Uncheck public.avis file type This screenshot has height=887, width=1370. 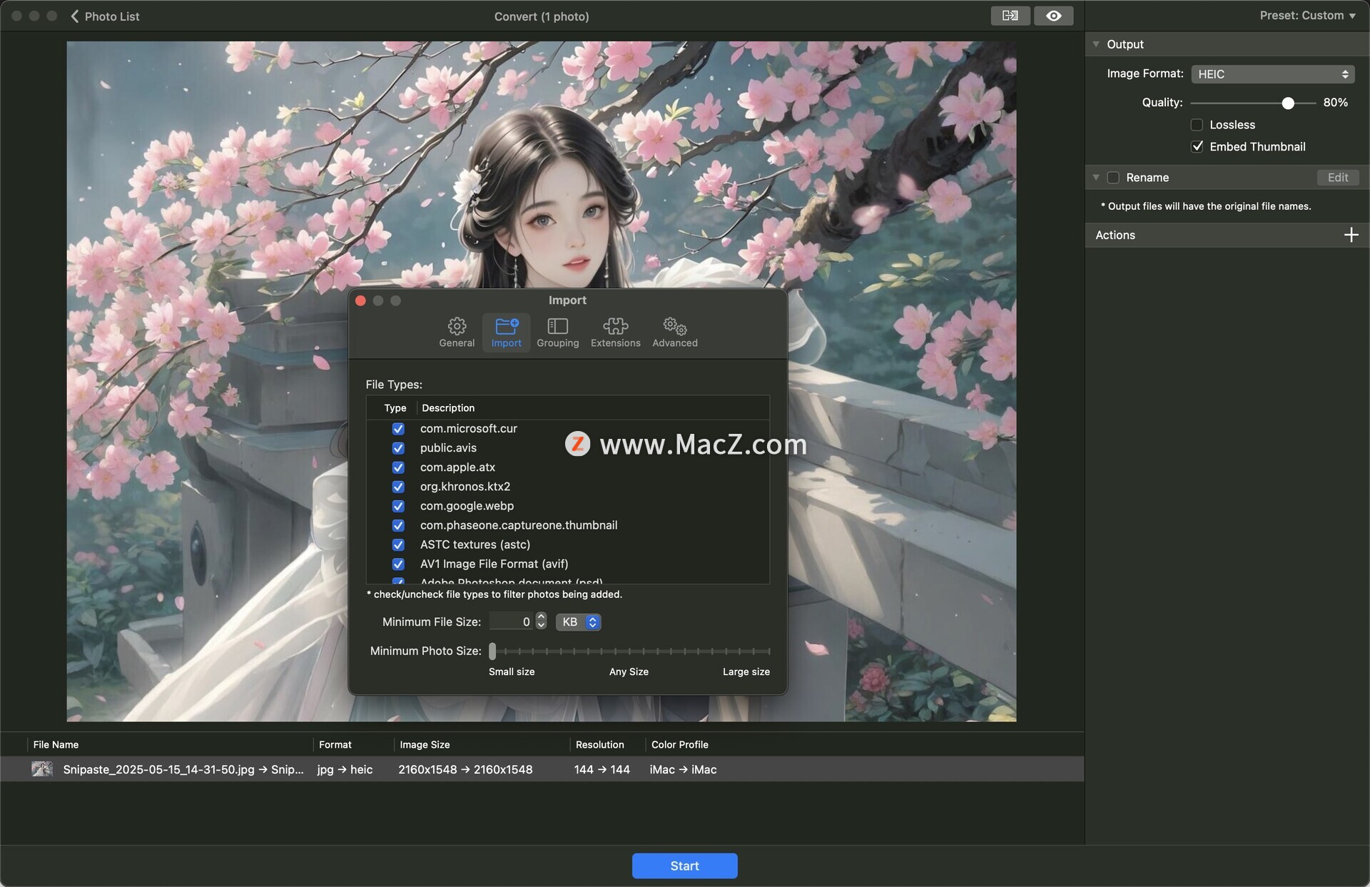pos(398,448)
